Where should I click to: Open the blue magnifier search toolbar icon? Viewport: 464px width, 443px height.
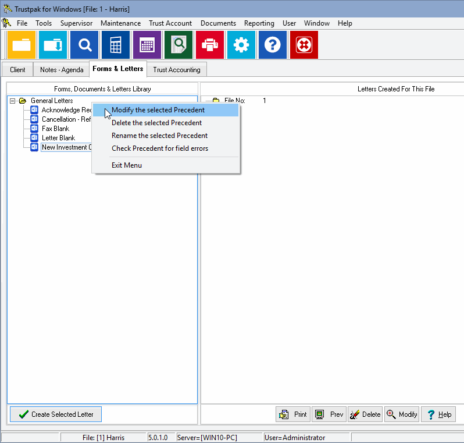(84, 45)
